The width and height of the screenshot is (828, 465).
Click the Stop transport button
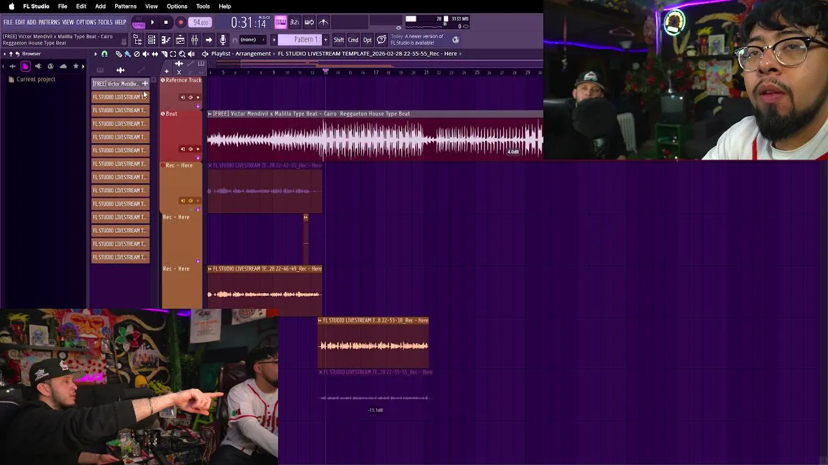click(x=166, y=22)
